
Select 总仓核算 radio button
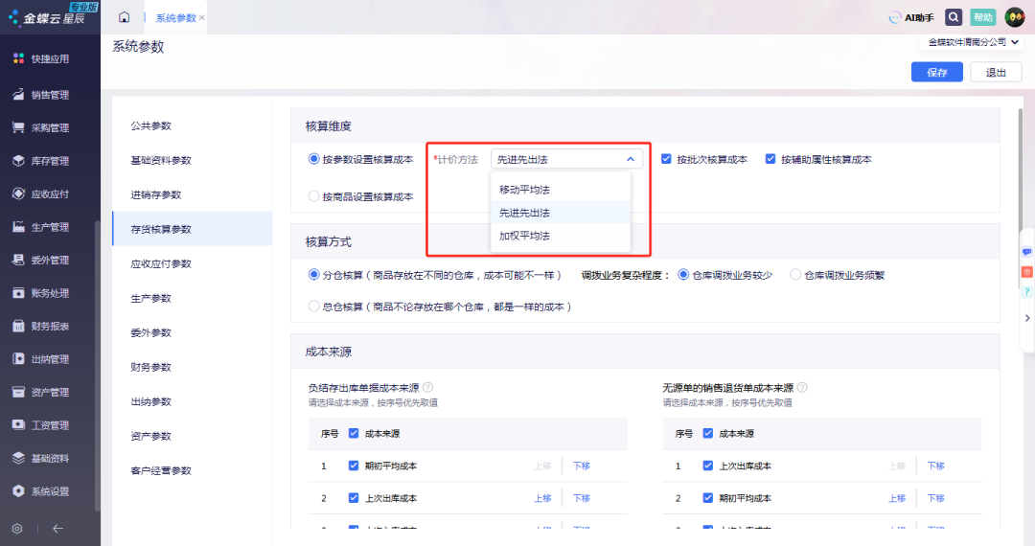[314, 307]
